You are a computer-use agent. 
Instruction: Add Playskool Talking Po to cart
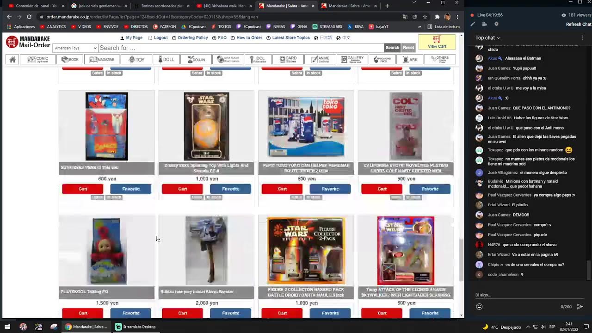click(x=83, y=313)
